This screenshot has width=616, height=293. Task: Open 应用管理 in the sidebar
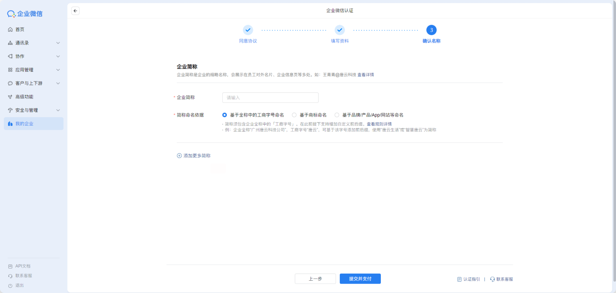click(x=34, y=70)
